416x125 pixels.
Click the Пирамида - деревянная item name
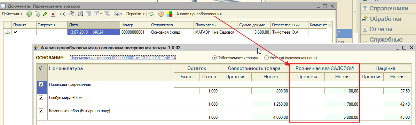70,84
